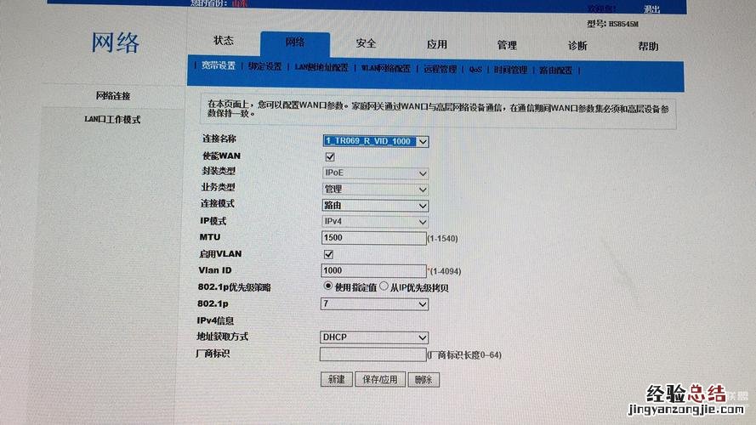Click the IPv4信息 section label
Viewport: 756px width, 425px height.
pos(215,320)
